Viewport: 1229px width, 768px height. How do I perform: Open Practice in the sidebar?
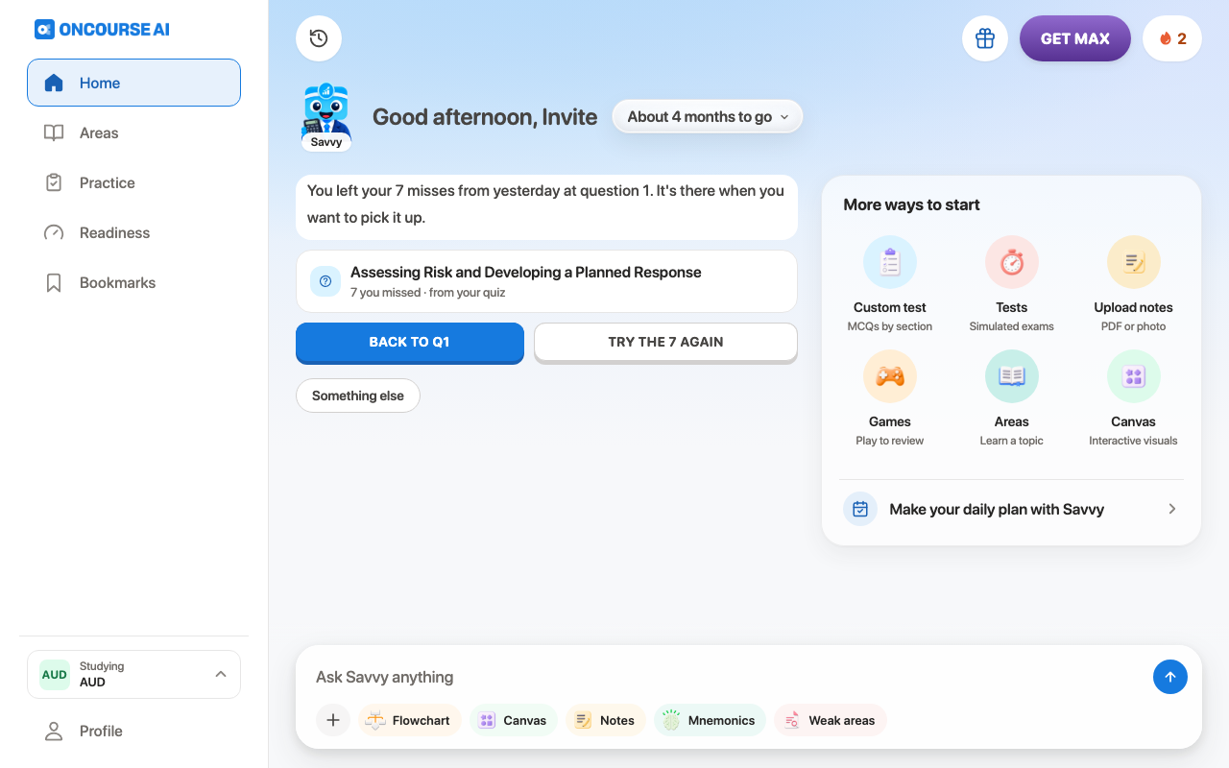[133, 182]
